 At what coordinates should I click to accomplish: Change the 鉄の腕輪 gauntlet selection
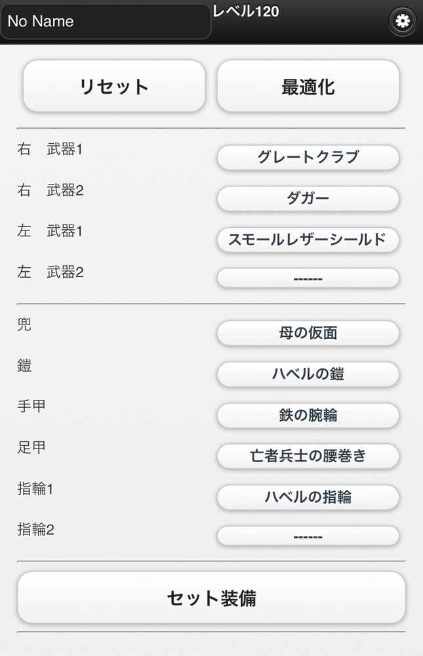coord(308,415)
